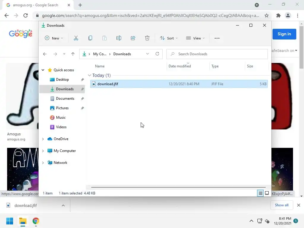
Task: Click the Cut scissors icon in Explorer toolbar
Action: 76,38
